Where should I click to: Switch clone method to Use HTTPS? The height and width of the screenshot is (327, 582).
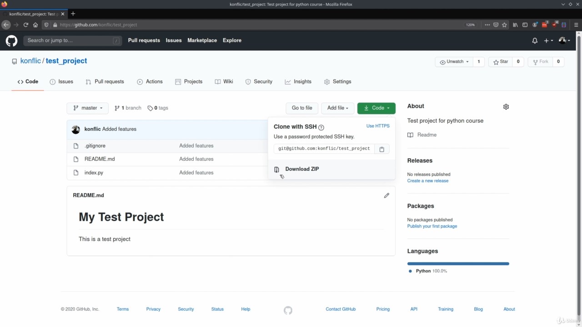[378, 126]
